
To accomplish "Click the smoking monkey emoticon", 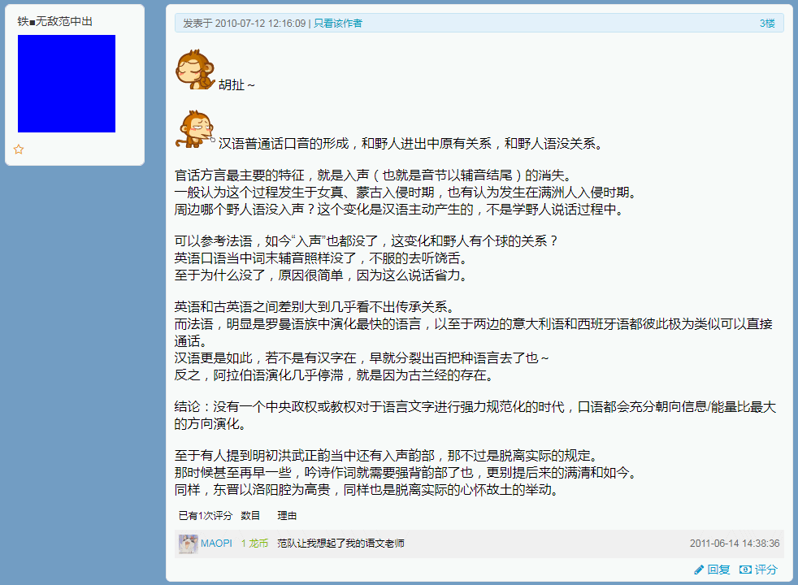I will click(195, 129).
